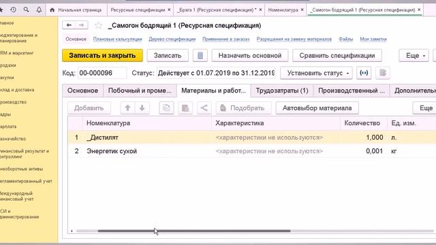Navigate forward with right arrow
The width and height of the screenshot is (436, 245).
coord(82,25)
